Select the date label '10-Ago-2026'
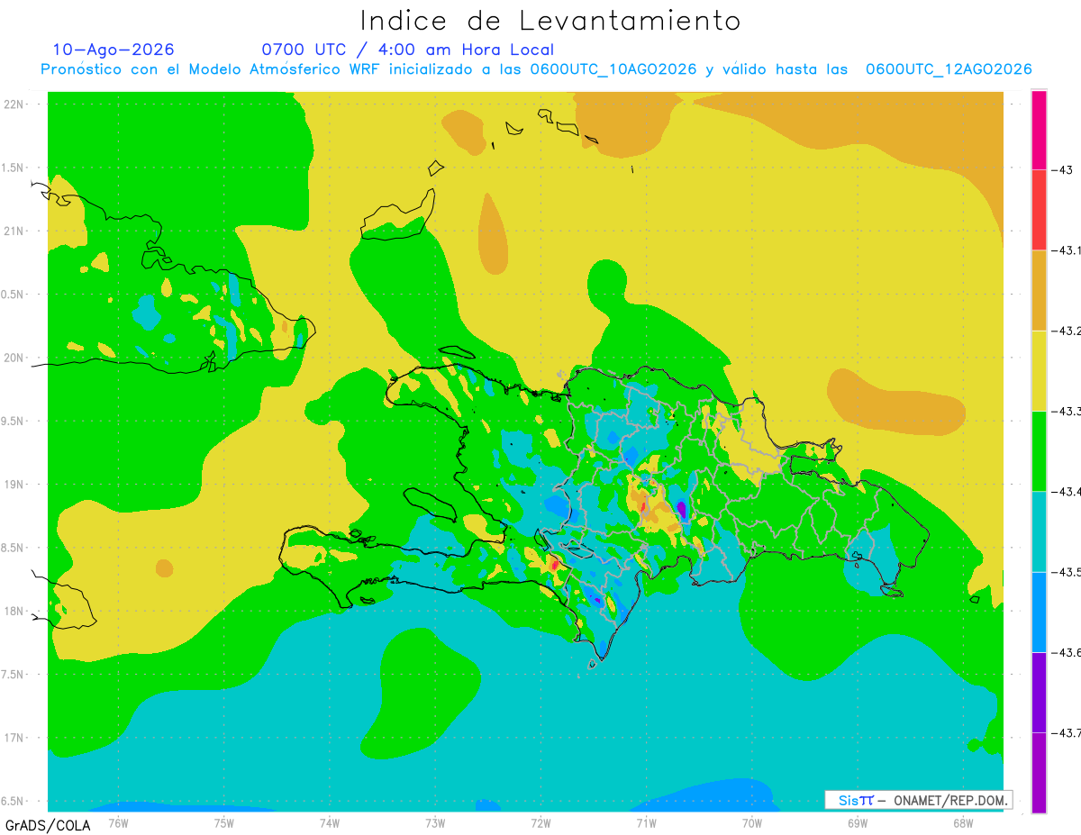This screenshot has width=1081, height=835. pos(114,50)
